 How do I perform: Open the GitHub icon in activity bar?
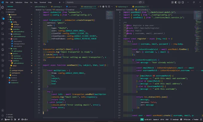click(3, 44)
